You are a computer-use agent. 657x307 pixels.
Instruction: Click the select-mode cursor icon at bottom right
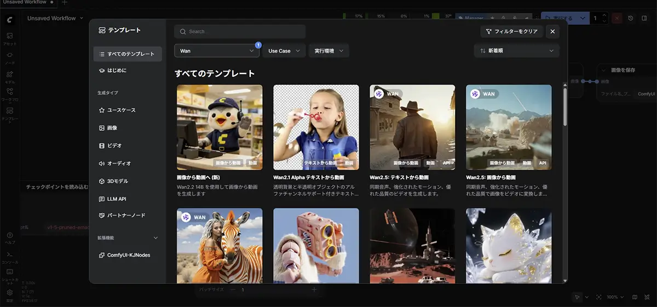(577, 297)
